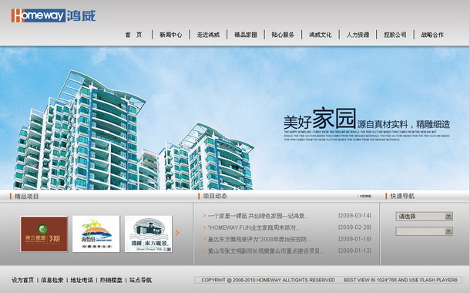
Task: Go to 走近鸿威 section
Action: (x=208, y=35)
